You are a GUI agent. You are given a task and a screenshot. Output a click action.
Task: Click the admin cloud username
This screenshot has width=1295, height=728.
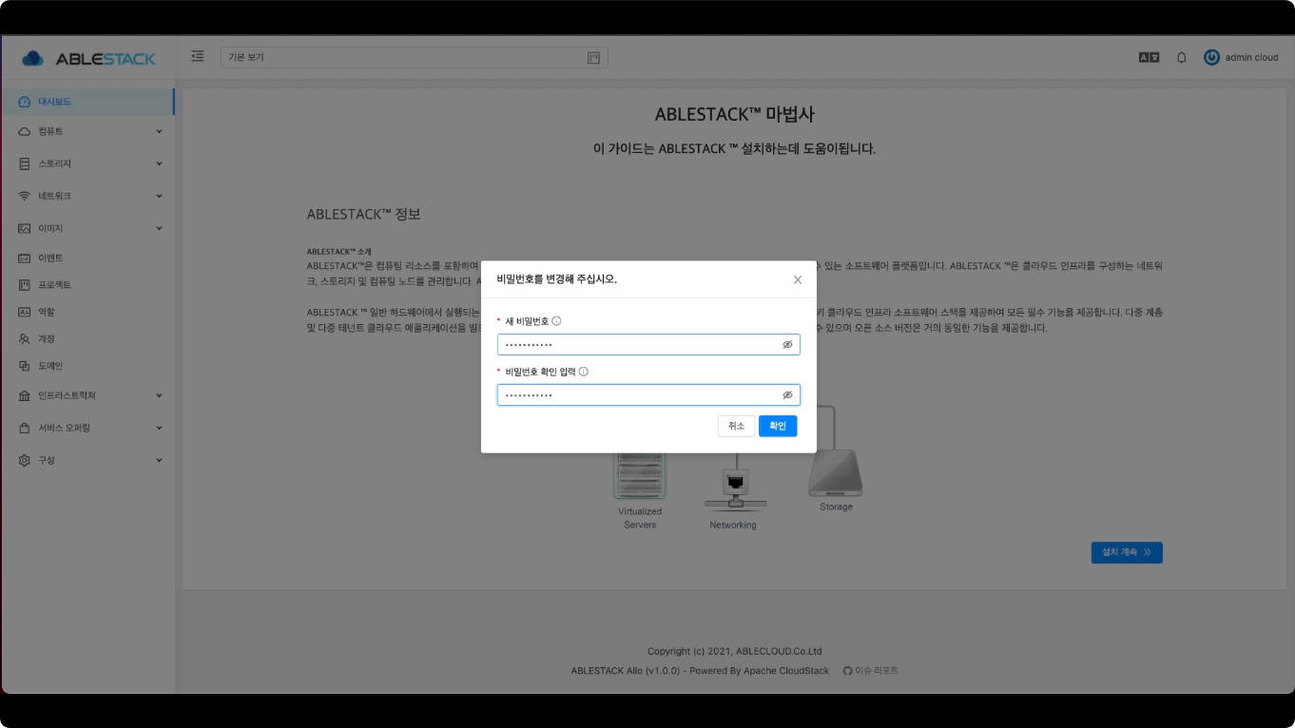point(1251,57)
